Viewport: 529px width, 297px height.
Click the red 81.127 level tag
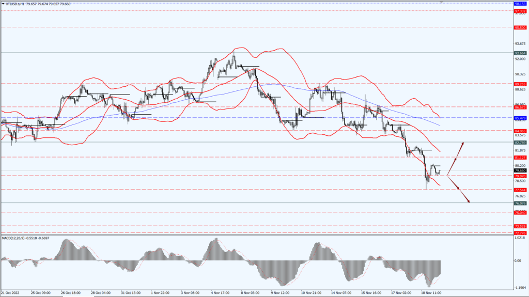pos(520,157)
